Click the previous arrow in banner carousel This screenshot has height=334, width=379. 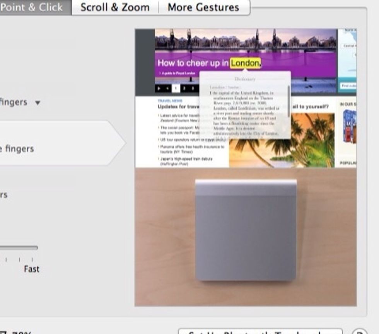coord(167,89)
